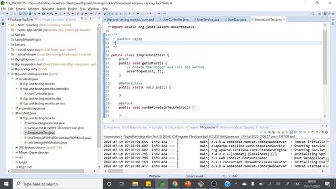Open OBS Studio from taskbar
Screen dimensions: 336x189
tap(214, 184)
